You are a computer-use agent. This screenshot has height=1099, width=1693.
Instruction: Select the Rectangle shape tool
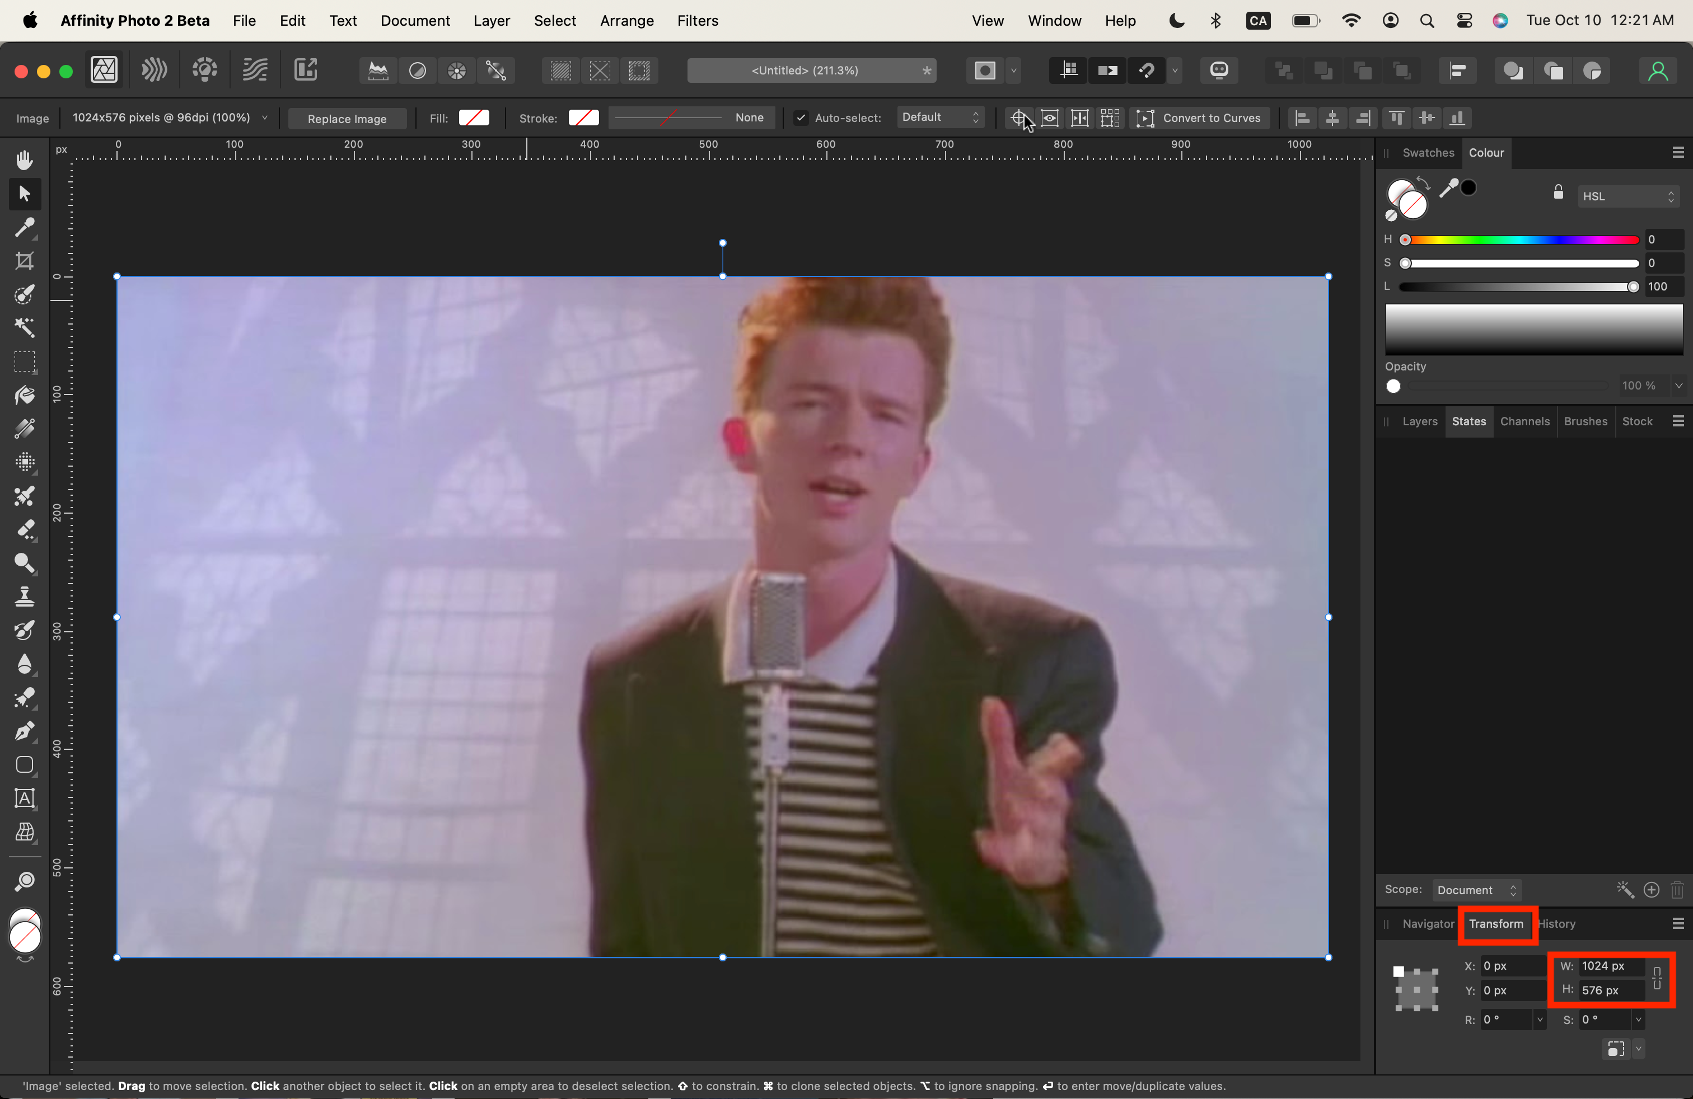tap(24, 765)
